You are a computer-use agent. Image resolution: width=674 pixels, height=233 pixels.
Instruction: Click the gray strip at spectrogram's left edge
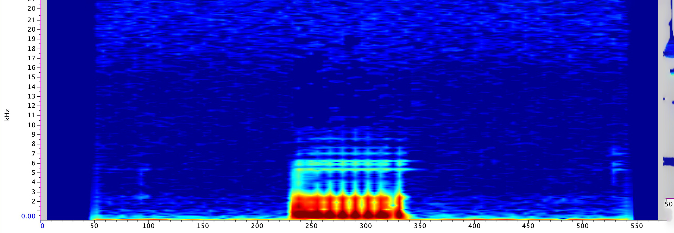(44, 110)
